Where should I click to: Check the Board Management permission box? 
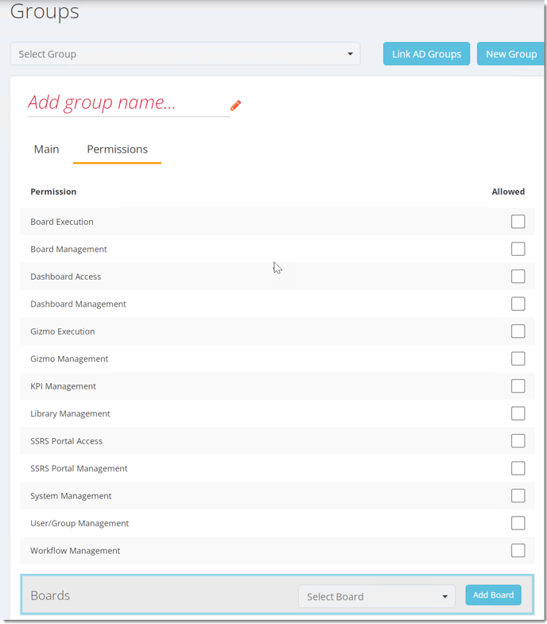point(518,249)
